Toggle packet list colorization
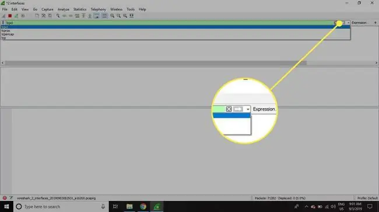 tap(104, 16)
